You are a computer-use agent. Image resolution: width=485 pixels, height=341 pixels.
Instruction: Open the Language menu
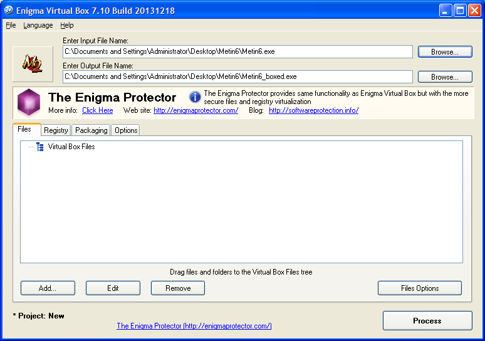[x=38, y=25]
